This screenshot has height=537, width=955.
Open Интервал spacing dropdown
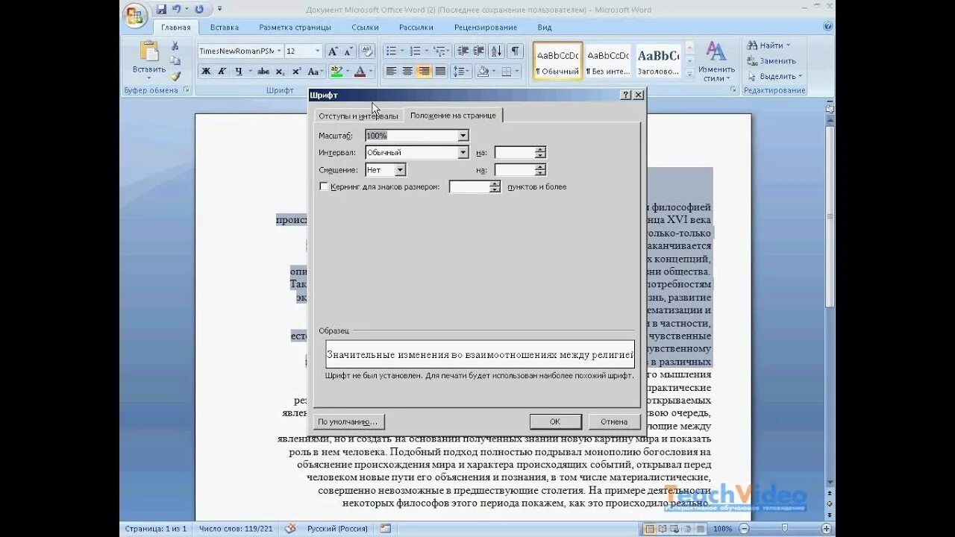coord(463,152)
